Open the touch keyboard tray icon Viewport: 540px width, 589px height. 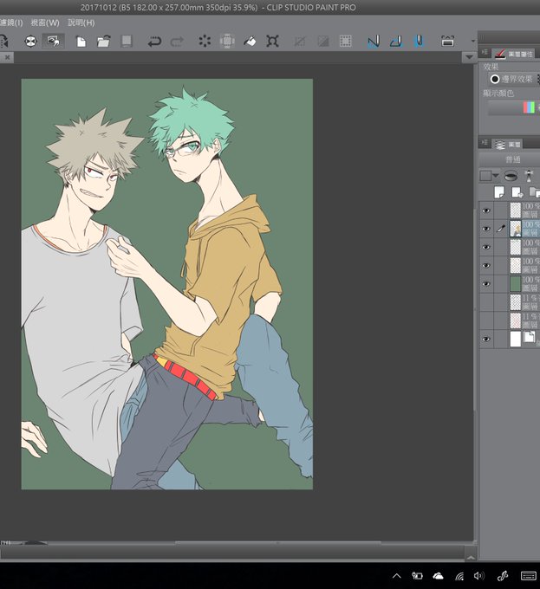coord(529,576)
